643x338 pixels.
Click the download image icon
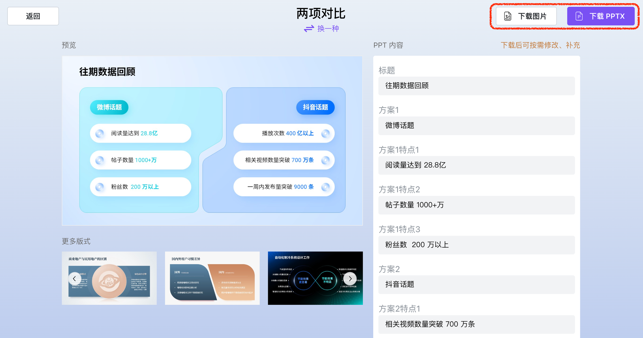[x=508, y=16]
